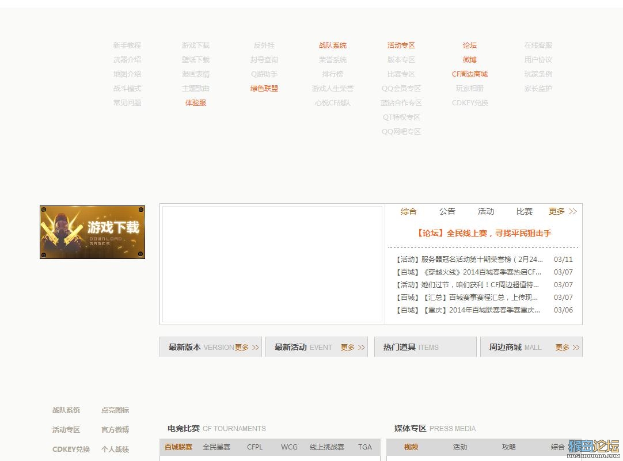Screen dimensions: 623x461
Task: Open the 微博 link
Action: [470, 59]
